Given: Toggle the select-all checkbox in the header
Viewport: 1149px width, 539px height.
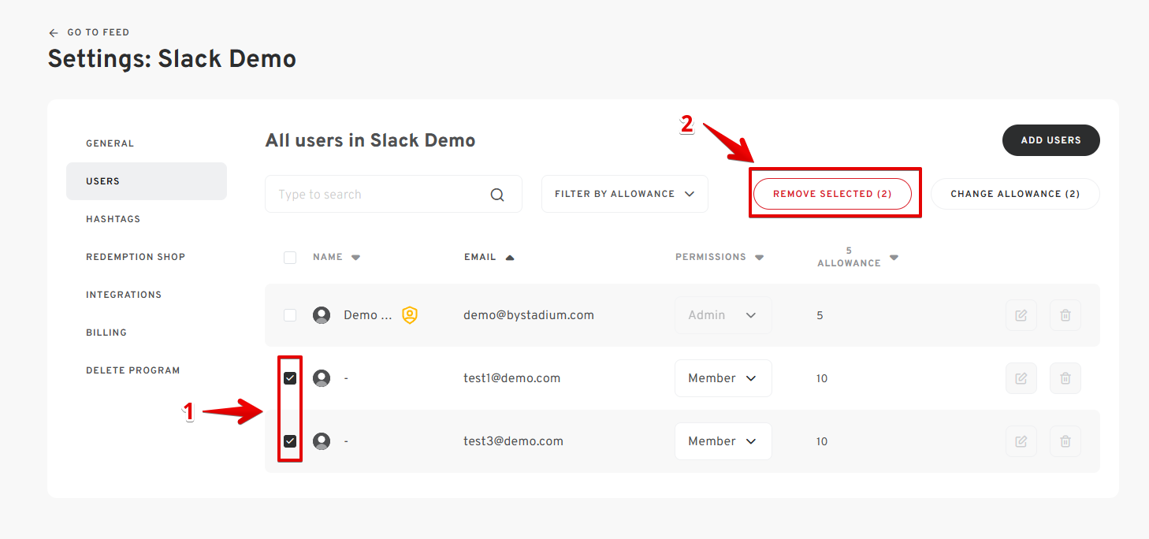Looking at the screenshot, I should tap(290, 258).
